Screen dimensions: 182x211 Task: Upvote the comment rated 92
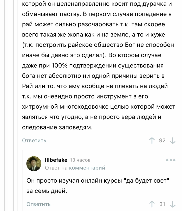tap(152, 141)
